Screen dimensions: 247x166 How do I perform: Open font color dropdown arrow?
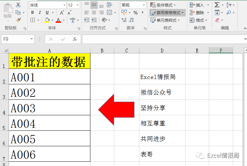tap(64, 20)
